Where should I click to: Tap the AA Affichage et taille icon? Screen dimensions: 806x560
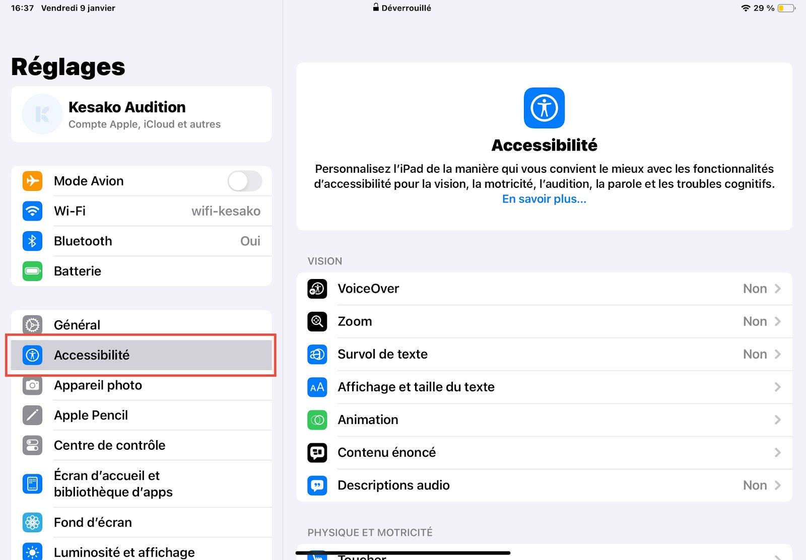point(317,387)
